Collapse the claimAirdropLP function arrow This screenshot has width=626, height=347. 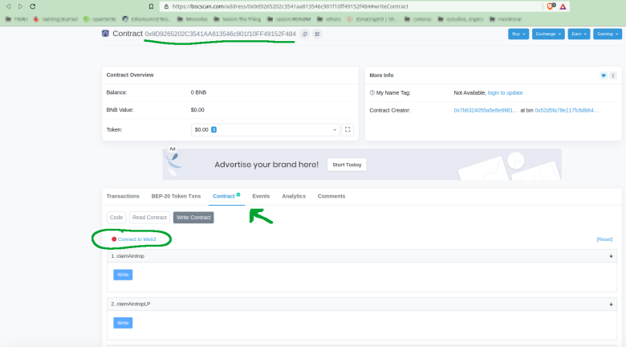611,304
